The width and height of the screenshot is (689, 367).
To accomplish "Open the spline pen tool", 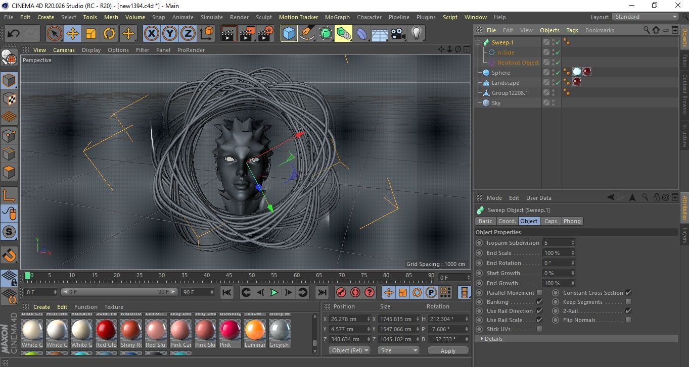I will (307, 34).
